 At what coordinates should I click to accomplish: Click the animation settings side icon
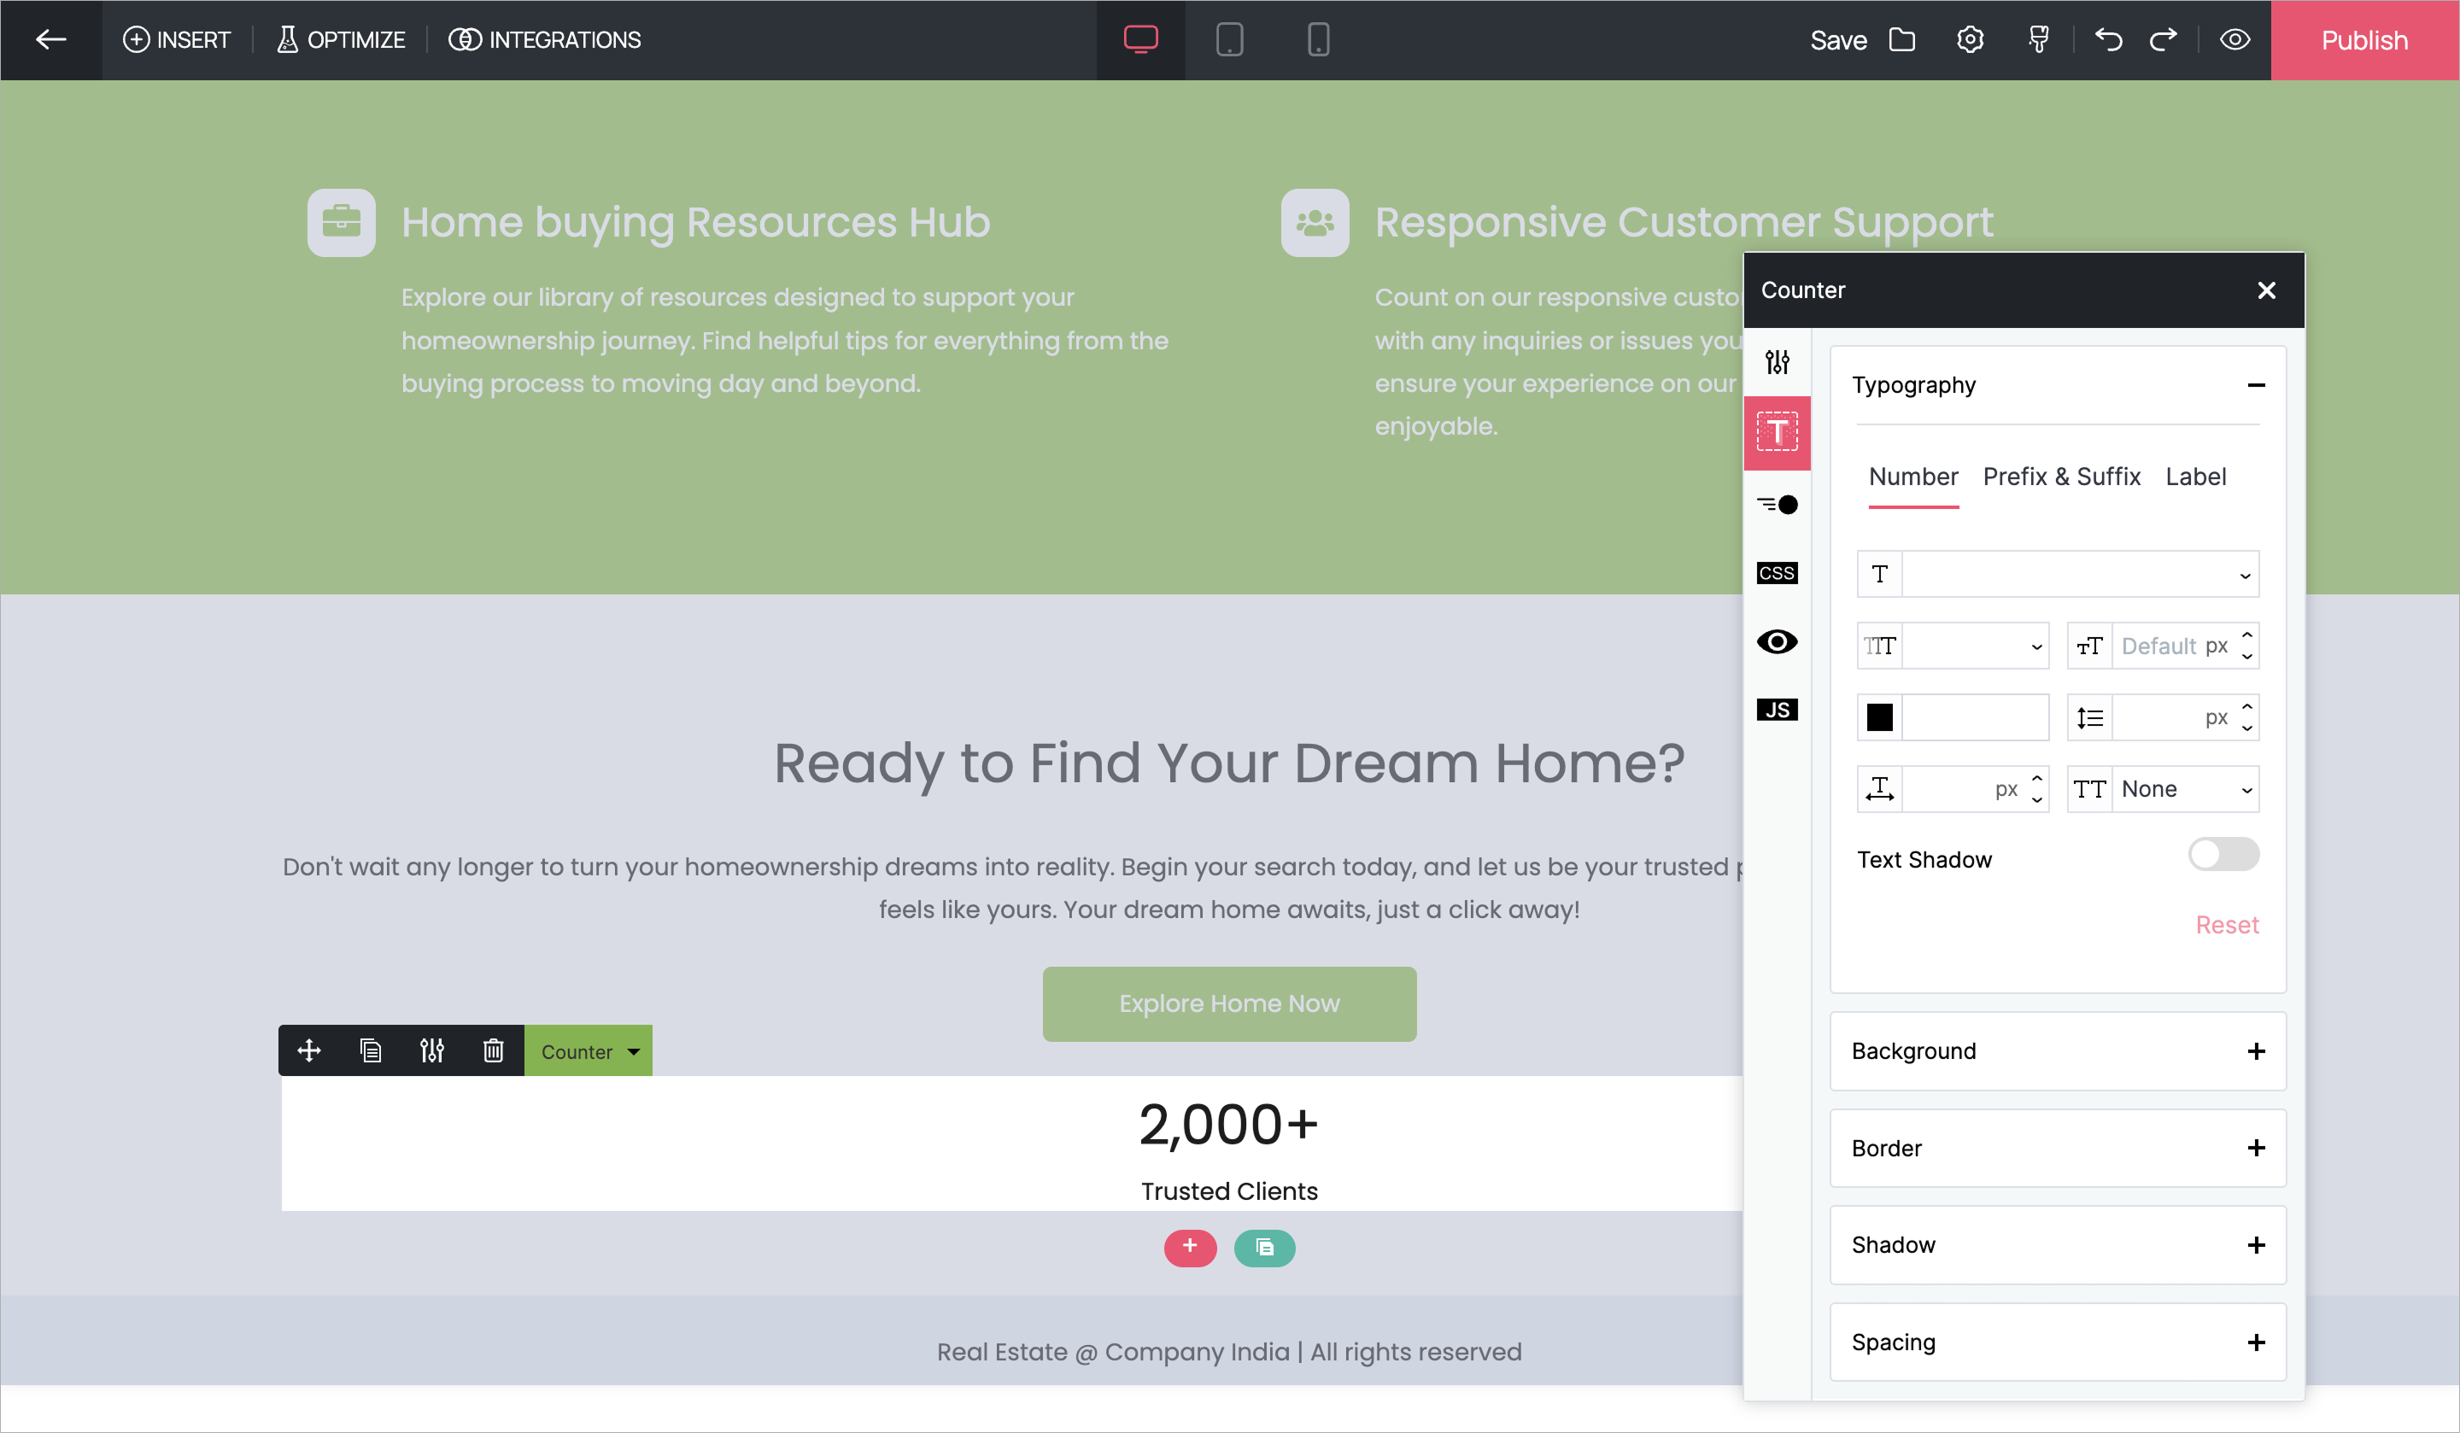pyautogui.click(x=1777, y=505)
